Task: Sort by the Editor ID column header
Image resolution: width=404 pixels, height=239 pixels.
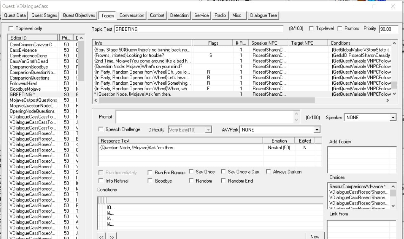Action: pos(33,38)
